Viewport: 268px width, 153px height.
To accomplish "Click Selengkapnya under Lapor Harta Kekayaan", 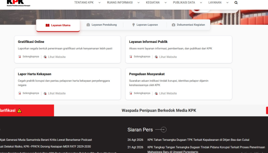I will (31, 93).
